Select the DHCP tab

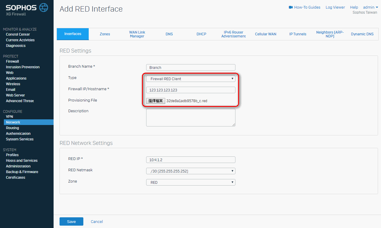click(201, 34)
